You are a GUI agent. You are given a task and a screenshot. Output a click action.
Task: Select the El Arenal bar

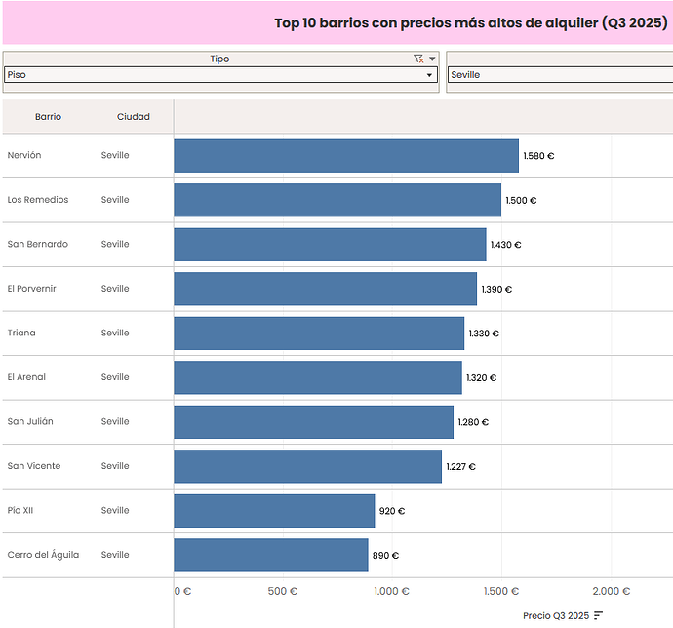[318, 377]
